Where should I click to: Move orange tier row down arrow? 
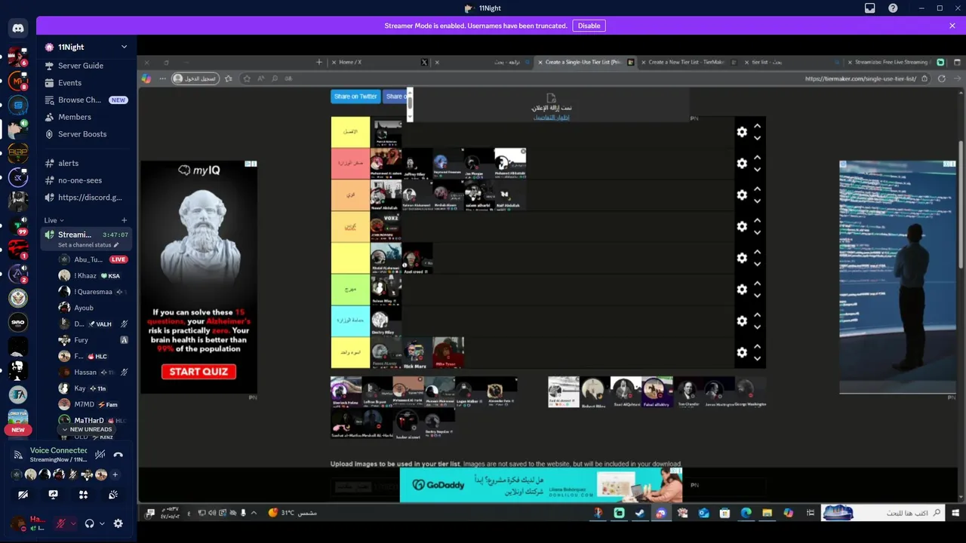757,201
